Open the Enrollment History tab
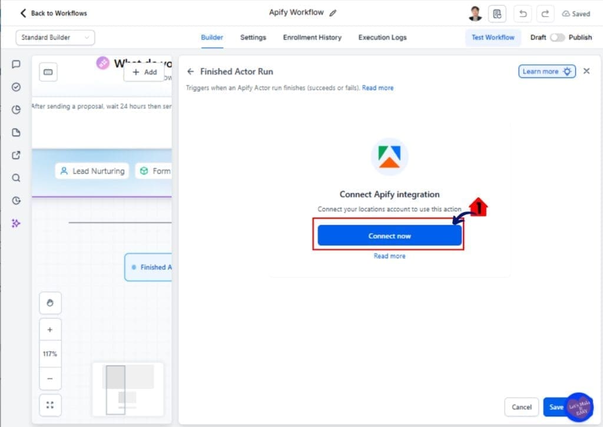The width and height of the screenshot is (603, 427). tap(312, 37)
